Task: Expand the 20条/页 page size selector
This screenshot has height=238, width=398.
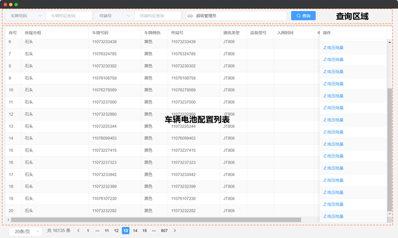Action: (x=25, y=231)
